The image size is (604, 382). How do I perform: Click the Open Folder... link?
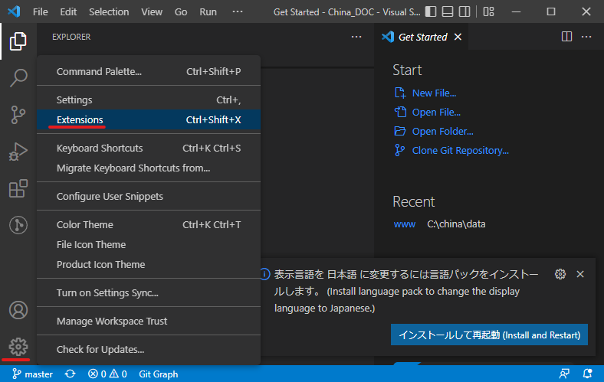pyautogui.click(x=442, y=132)
